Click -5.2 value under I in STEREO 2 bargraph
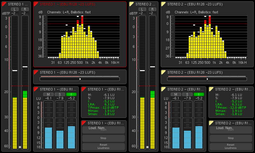Viewport: 255px width, 153px height. (x=199, y=98)
